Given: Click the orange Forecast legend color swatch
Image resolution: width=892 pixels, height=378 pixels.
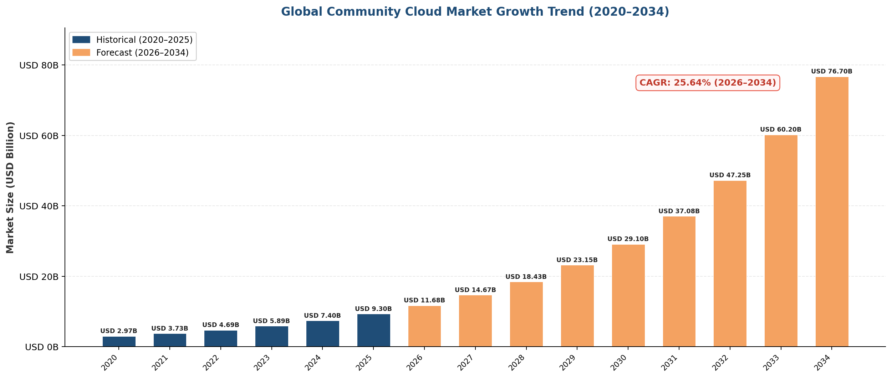Looking at the screenshot, I should coord(81,53).
